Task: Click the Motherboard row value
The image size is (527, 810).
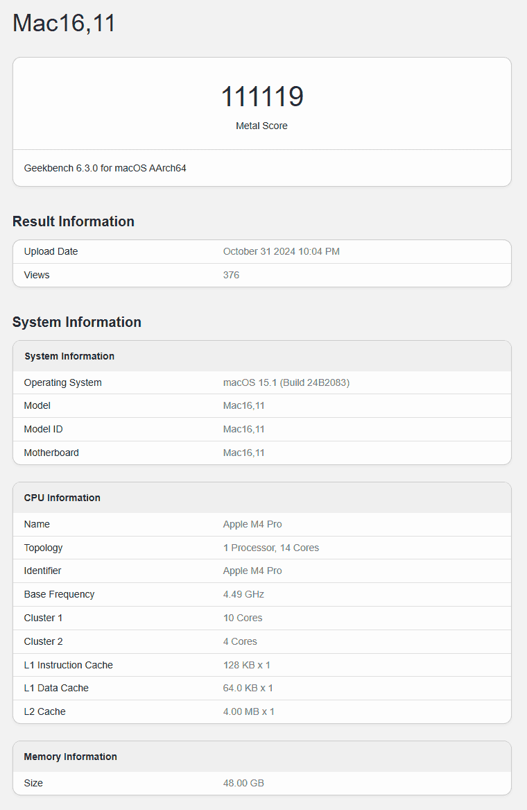Action: tap(243, 453)
